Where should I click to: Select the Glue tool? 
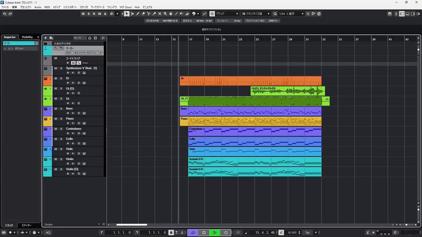154,14
